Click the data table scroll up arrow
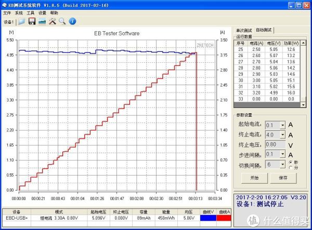This screenshot has height=230, width=312. [303, 43]
